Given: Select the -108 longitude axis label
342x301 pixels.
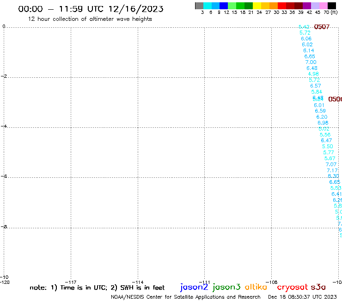Looking at the screenshot, I should tap(272, 282).
